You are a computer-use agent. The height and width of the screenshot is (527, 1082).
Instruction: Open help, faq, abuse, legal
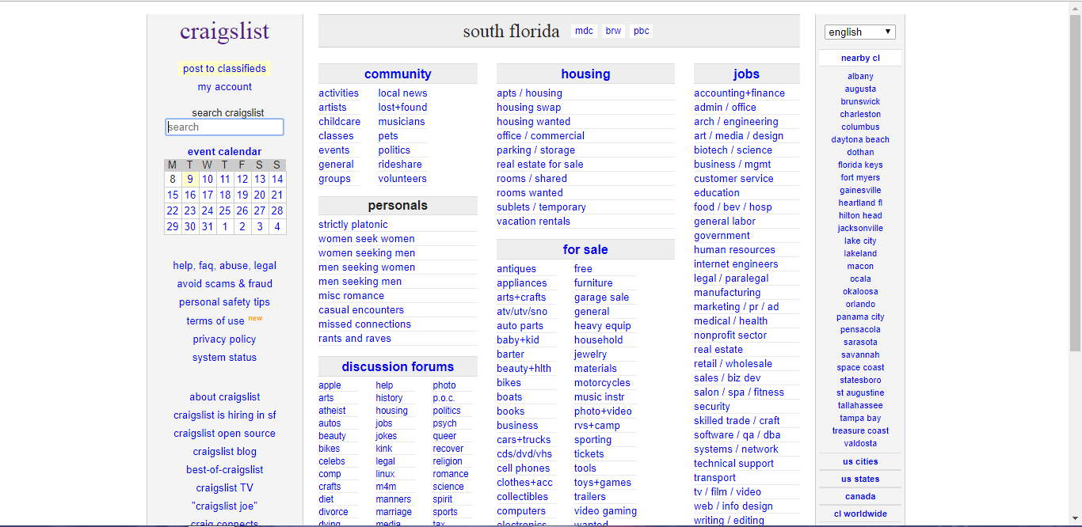(224, 266)
